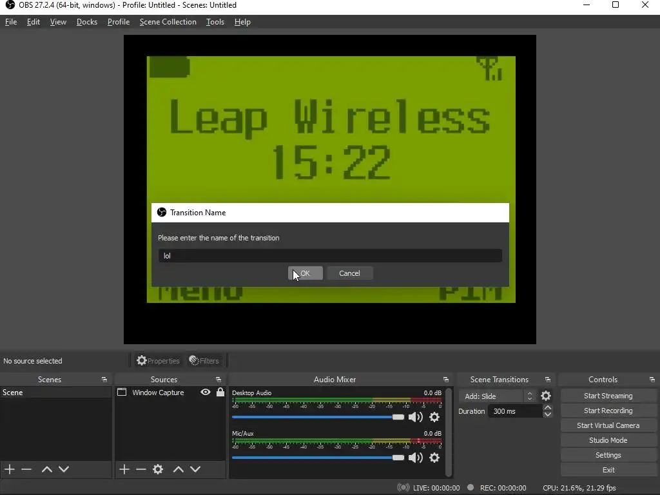Click Start Streaming
The height and width of the screenshot is (495, 660).
(608, 396)
